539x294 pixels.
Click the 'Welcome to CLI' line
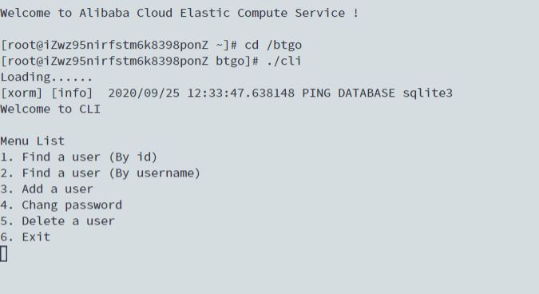click(50, 109)
